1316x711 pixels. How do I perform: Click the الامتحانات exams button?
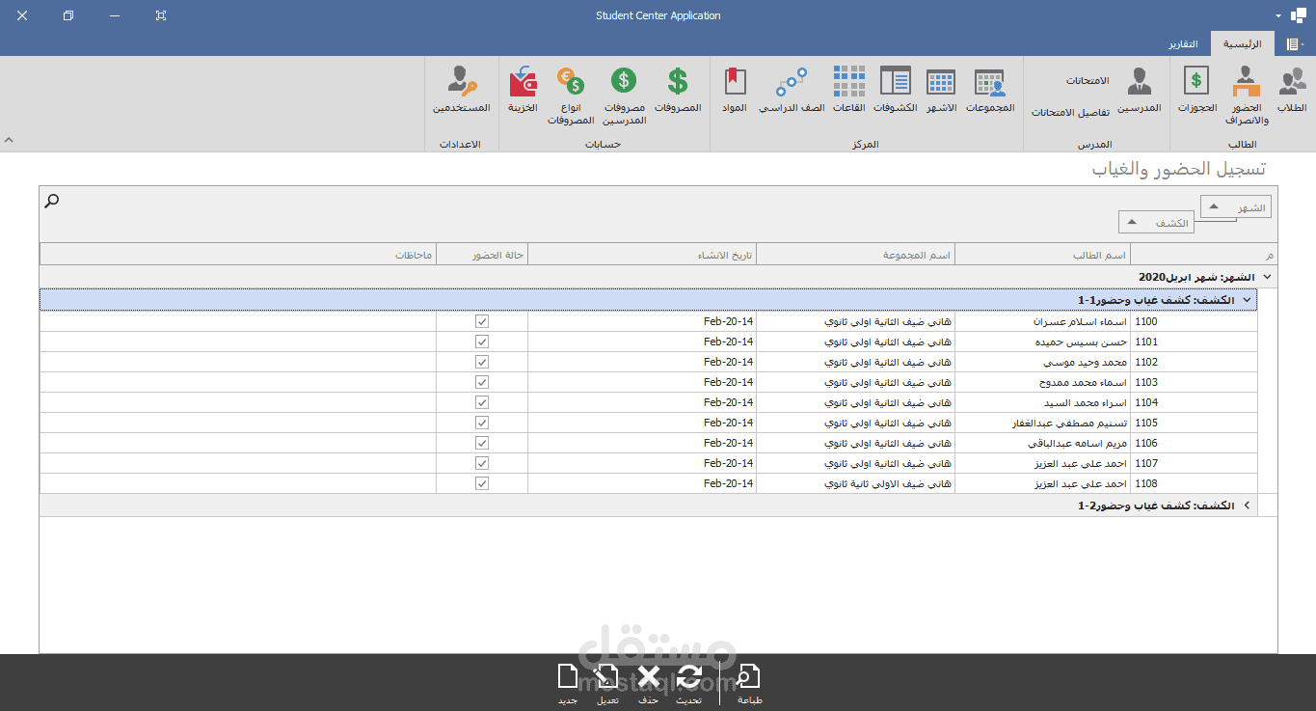1088,81
